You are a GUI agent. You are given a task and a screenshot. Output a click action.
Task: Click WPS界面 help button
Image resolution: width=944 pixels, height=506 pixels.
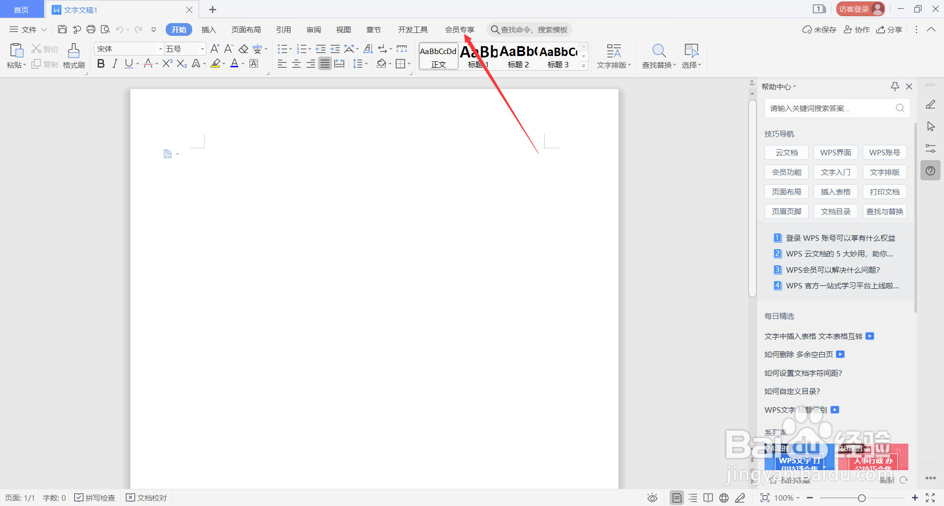click(836, 152)
